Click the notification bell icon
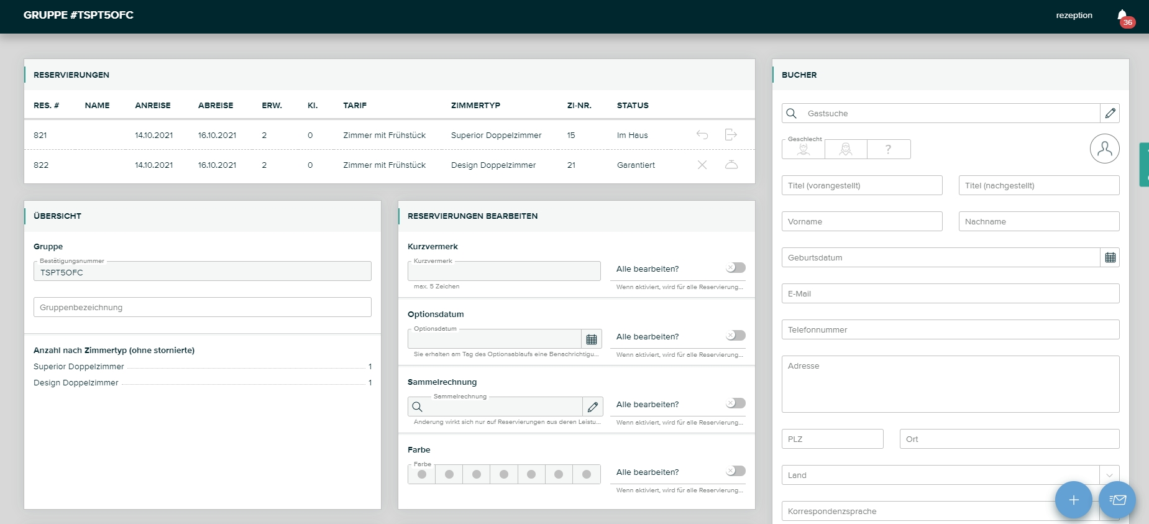The image size is (1149, 524). (x=1122, y=16)
